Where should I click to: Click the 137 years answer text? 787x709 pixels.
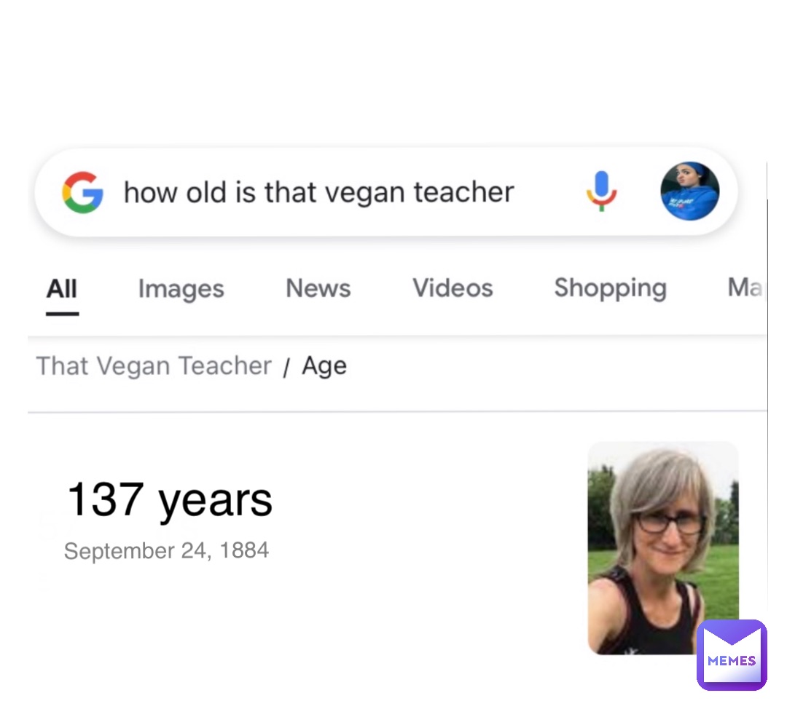(x=169, y=500)
